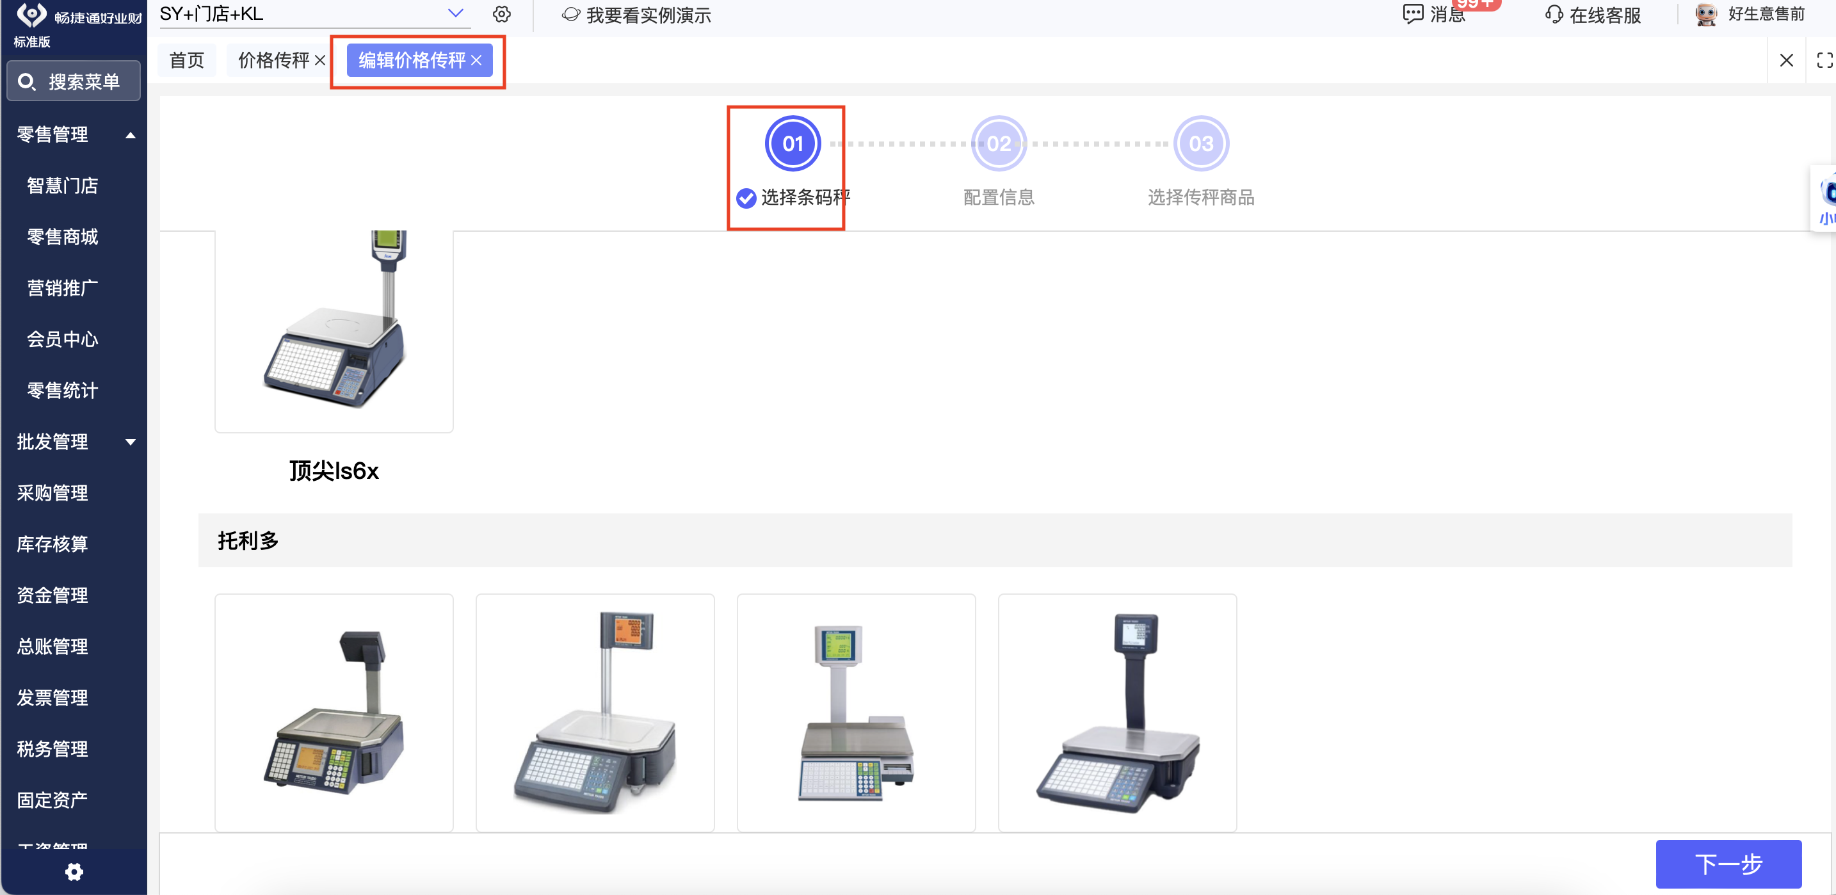Open 资金管理 in sidebar
Screen dimensions: 1836x895
52,596
